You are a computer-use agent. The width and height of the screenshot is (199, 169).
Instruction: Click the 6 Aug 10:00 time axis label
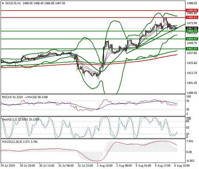coord(182,166)
